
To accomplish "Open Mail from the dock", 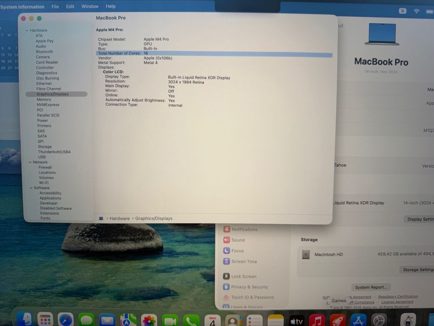I will click(x=107, y=320).
